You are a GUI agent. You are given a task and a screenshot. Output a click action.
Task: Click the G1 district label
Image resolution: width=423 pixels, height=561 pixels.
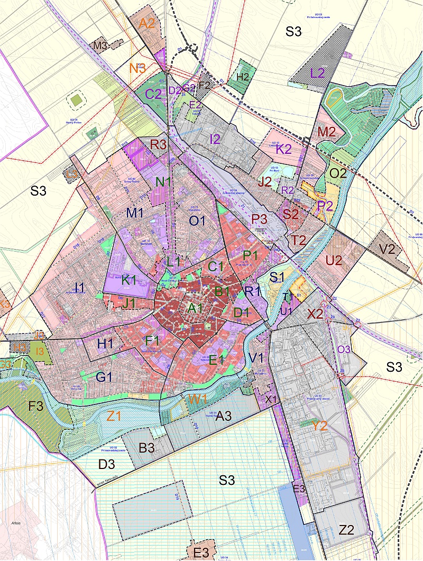pos(104,378)
